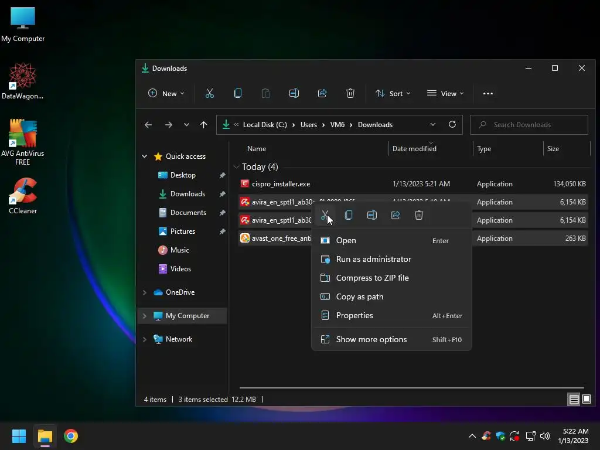Expand the Network tree node
Screen dimensions: 600x450
point(145,339)
